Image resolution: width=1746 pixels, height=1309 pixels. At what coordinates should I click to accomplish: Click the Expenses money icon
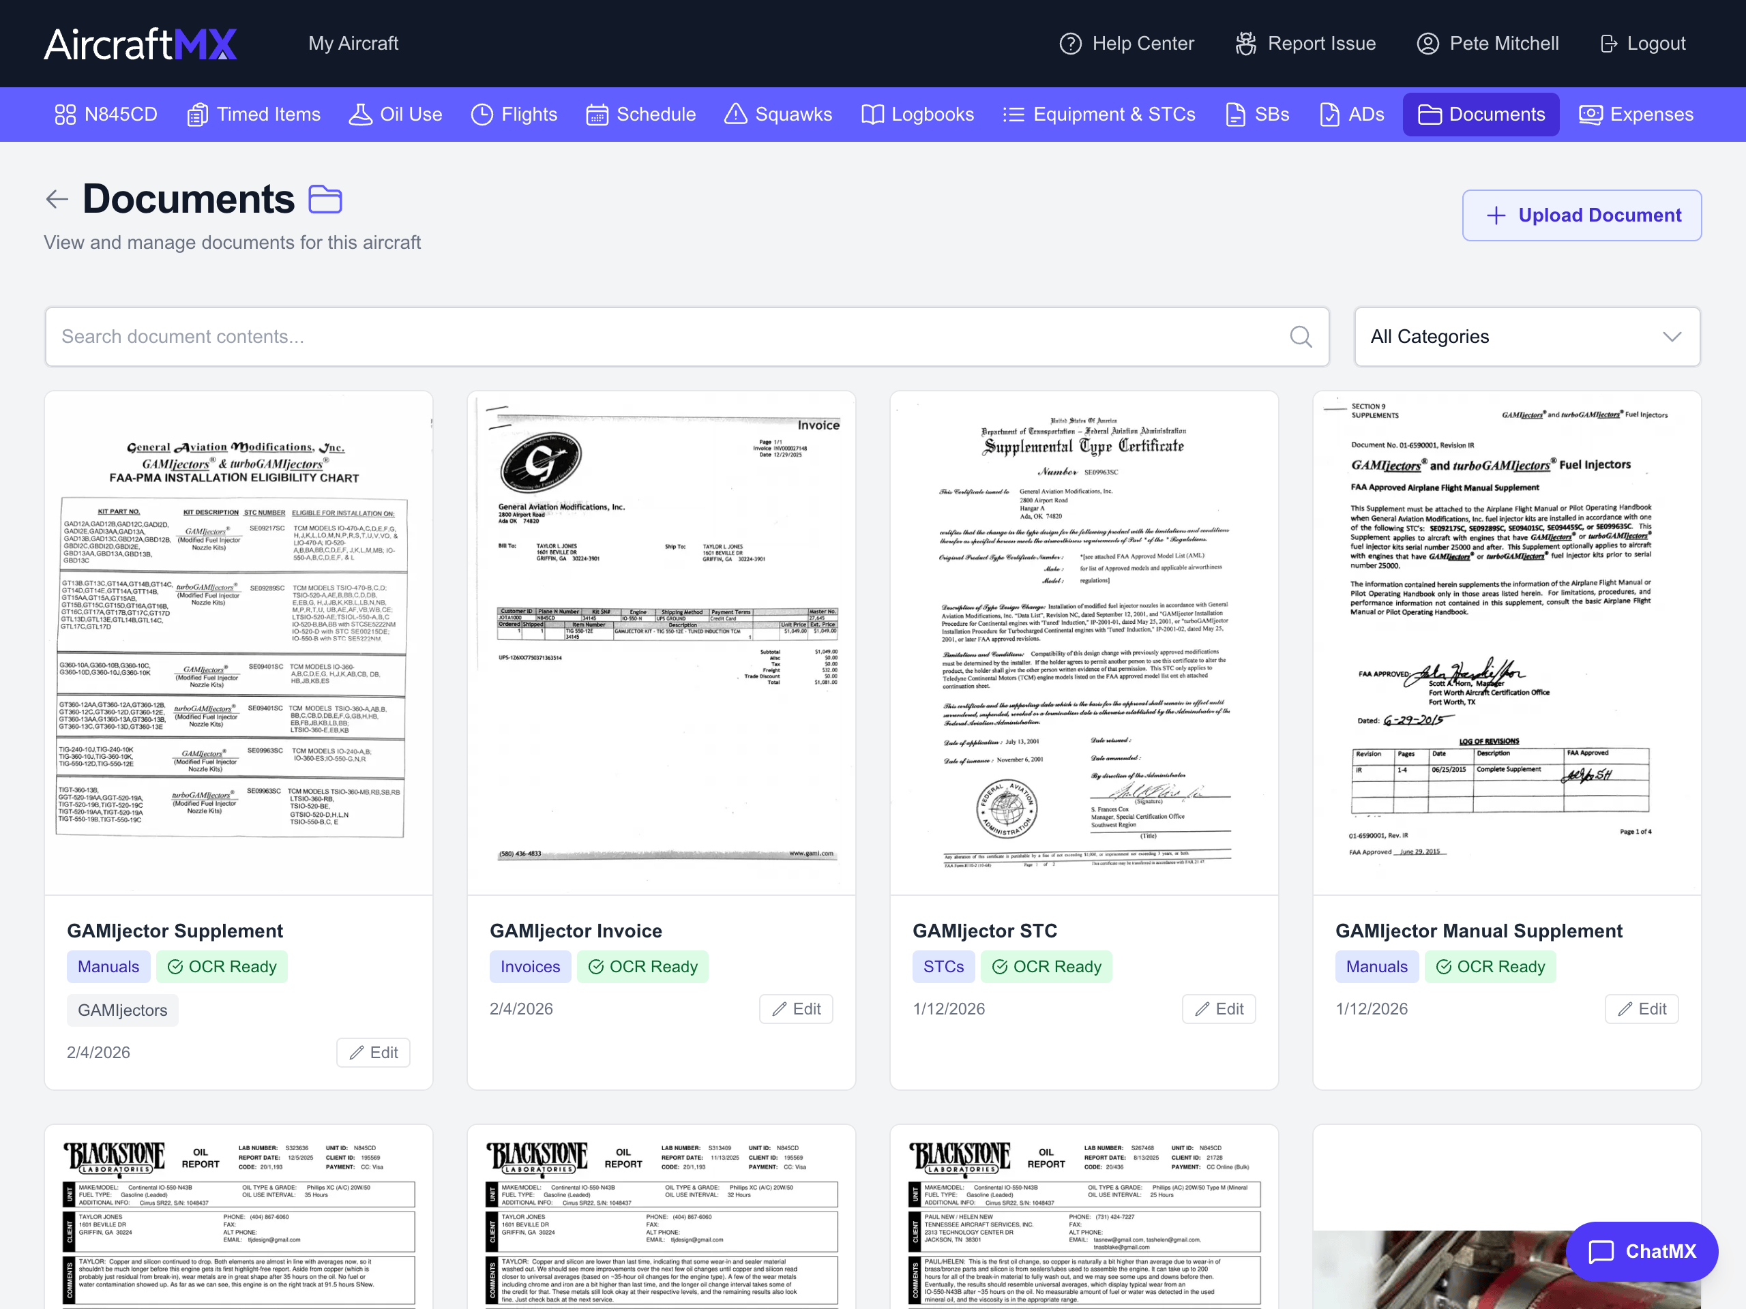click(1590, 115)
